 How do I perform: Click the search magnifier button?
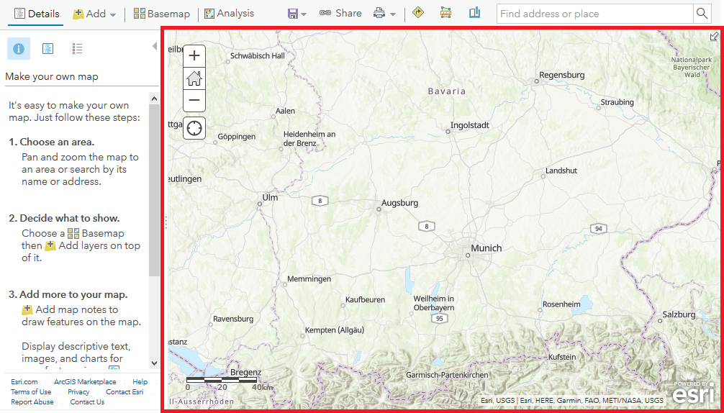702,14
